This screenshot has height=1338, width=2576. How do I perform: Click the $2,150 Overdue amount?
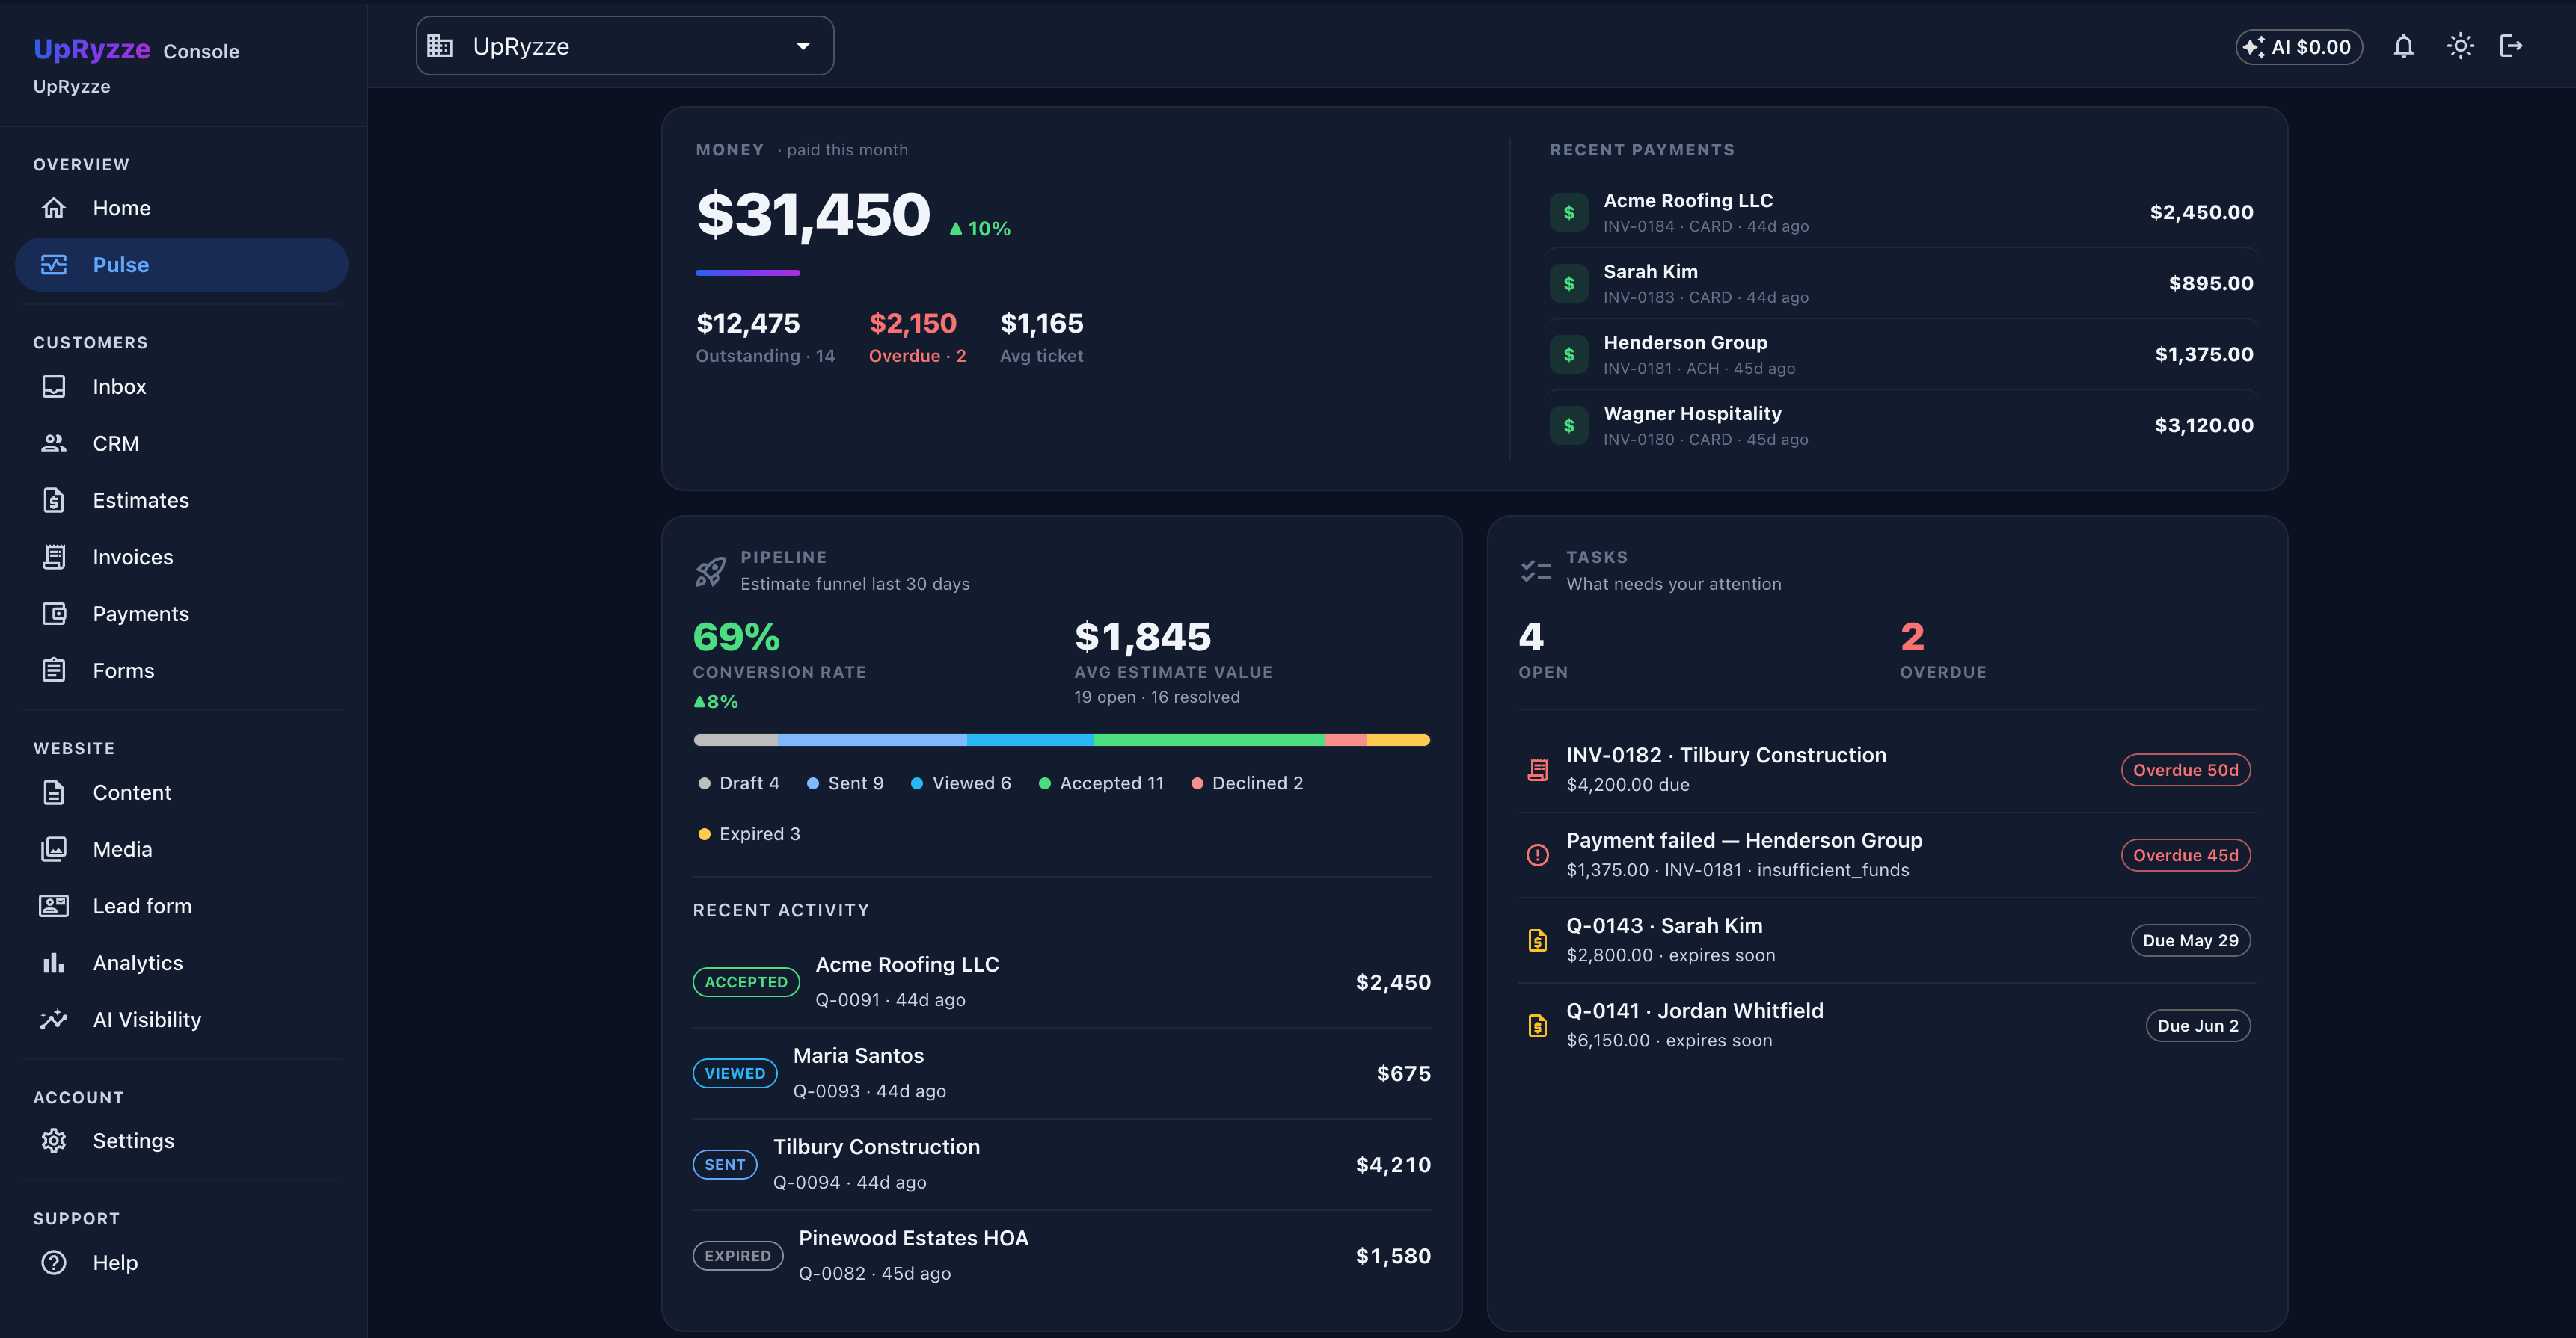coord(913,324)
